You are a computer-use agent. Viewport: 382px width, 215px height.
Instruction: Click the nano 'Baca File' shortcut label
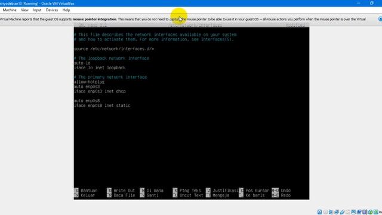click(124, 195)
